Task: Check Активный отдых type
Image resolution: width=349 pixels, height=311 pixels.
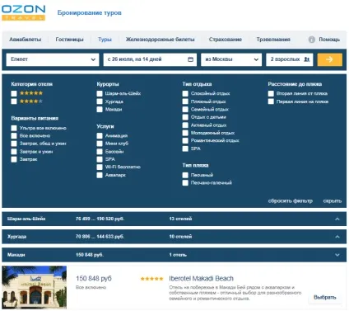Action: click(185, 125)
